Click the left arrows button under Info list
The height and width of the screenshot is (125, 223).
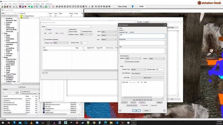click(x=43, y=73)
